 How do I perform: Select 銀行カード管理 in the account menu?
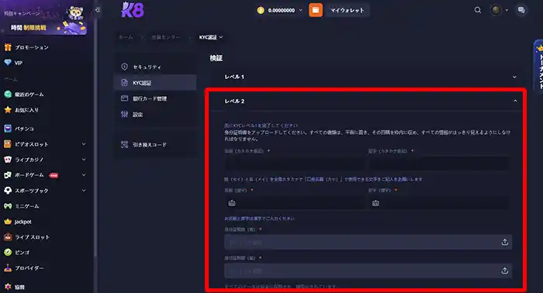click(x=155, y=98)
